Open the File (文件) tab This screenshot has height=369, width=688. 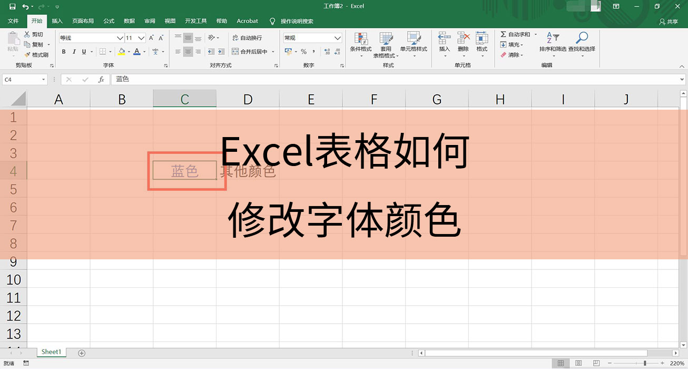click(13, 21)
